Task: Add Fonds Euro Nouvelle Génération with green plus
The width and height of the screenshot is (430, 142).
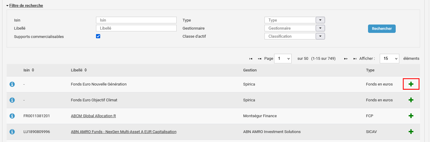Action: pos(411,84)
